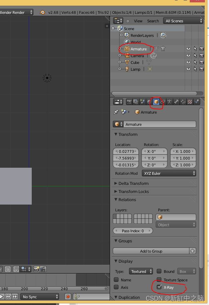Open the All Scenes display dropdown
Image resolution: width=209 pixels, height=305 pixels.
tap(183, 21)
